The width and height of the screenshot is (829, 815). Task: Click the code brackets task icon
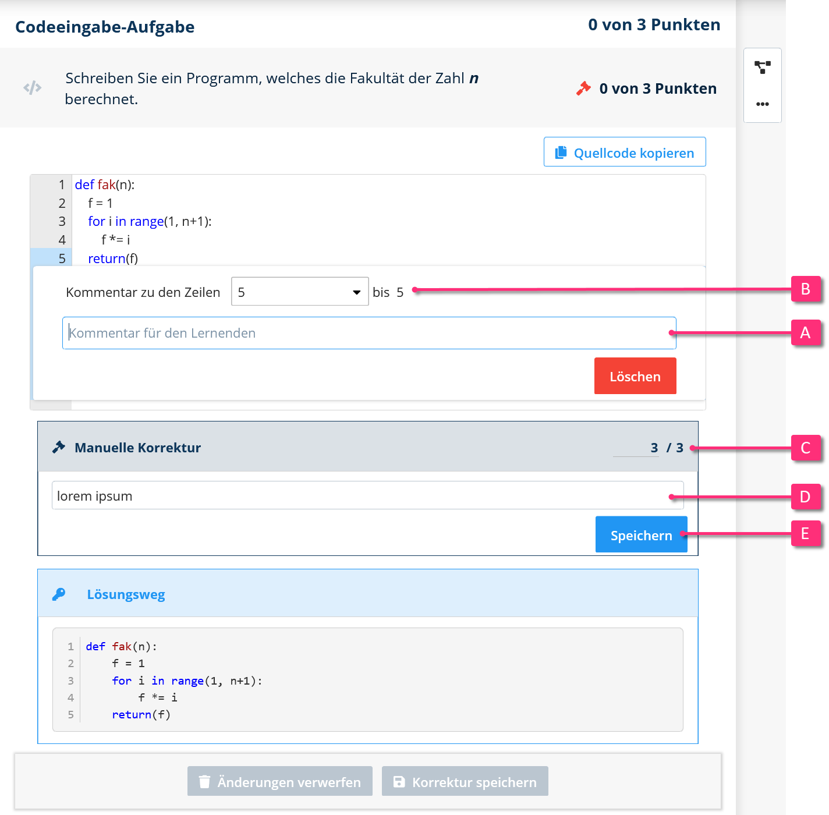pos(33,88)
